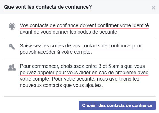This screenshot has width=159, height=113.
Task: Click the line pouvoir accéder à votre compte
Action: pos(56,52)
